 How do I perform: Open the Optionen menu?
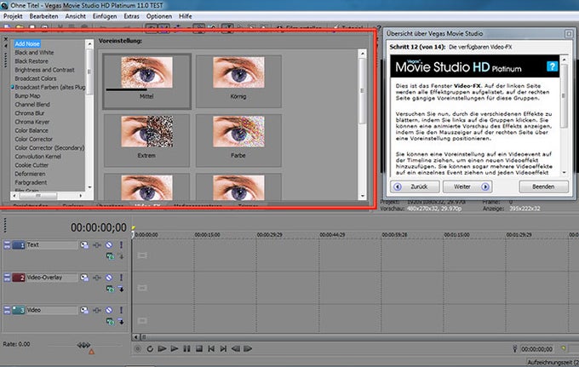(158, 16)
